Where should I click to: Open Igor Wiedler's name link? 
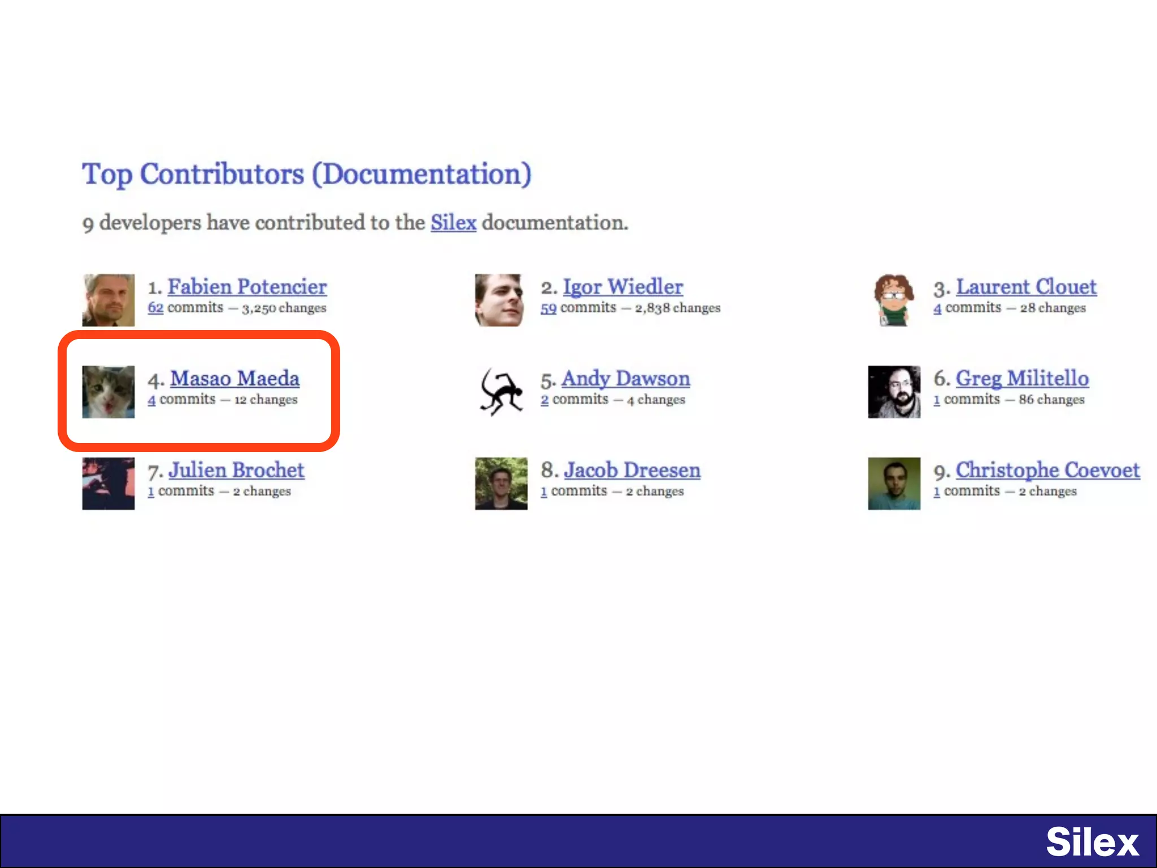coord(623,287)
